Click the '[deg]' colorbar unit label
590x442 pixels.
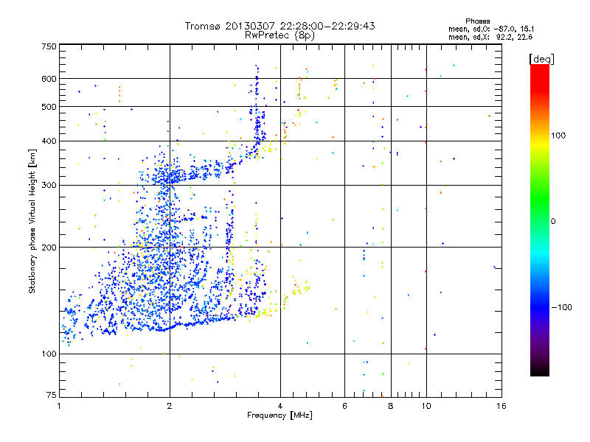coord(541,59)
